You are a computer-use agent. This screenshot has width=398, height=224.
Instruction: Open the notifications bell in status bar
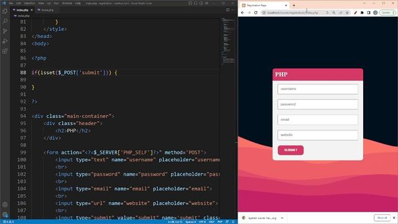pyautogui.click(x=233, y=222)
